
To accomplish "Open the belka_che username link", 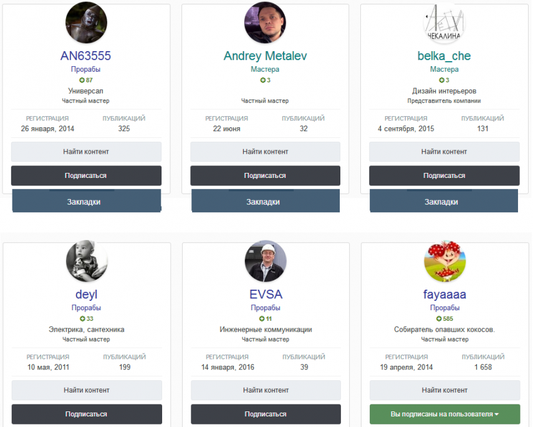I will click(x=444, y=56).
